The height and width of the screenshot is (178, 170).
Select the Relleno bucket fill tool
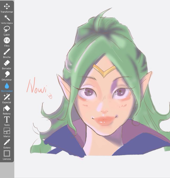(x=7, y=110)
